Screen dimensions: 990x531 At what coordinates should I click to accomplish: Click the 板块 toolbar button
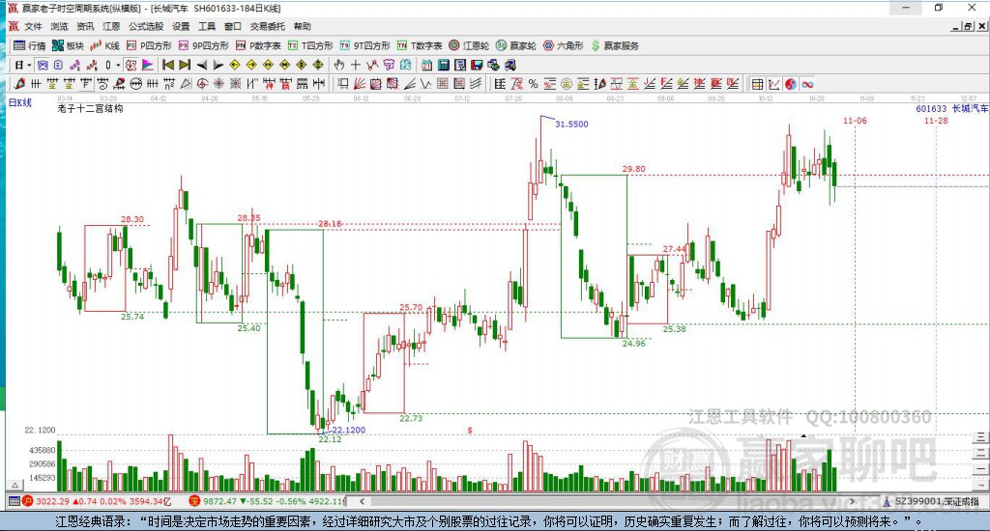[69, 45]
